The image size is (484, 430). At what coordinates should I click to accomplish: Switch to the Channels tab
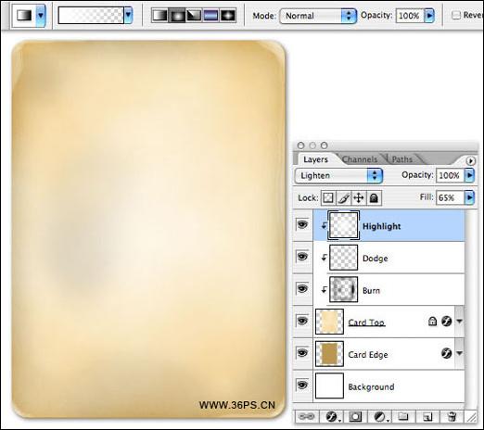coord(360,159)
